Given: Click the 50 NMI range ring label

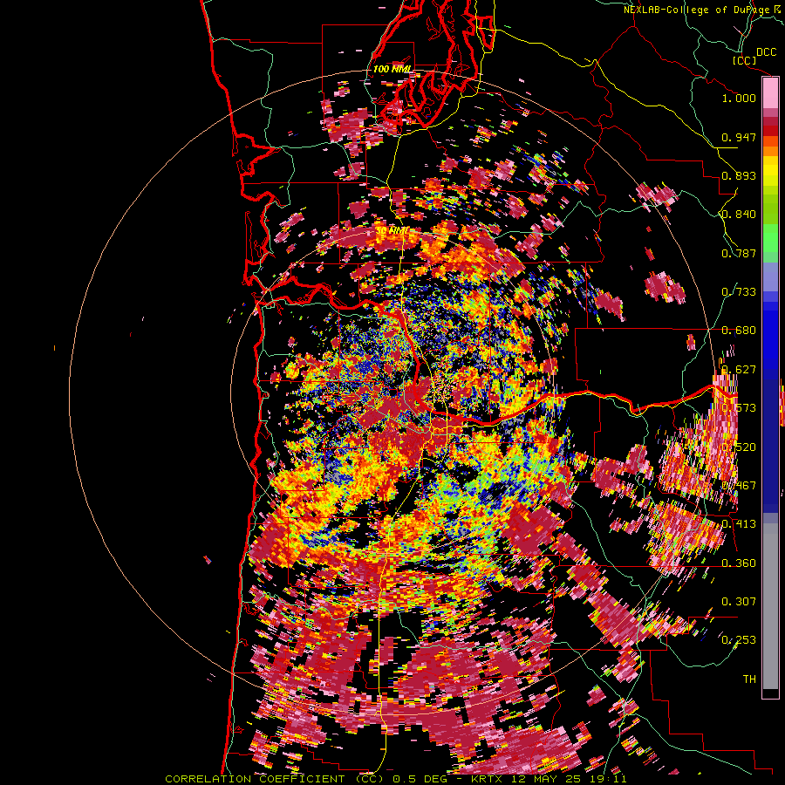Looking at the screenshot, I should coord(392,230).
